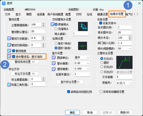This screenshot has height=116, width=143.
Task: Show more tabs with the right arrow
Action: (x=138, y=14)
